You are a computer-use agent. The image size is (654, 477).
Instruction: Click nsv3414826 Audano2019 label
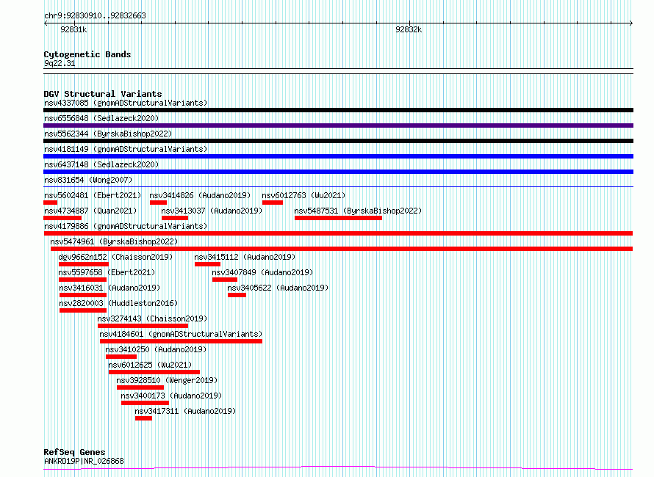(200, 195)
